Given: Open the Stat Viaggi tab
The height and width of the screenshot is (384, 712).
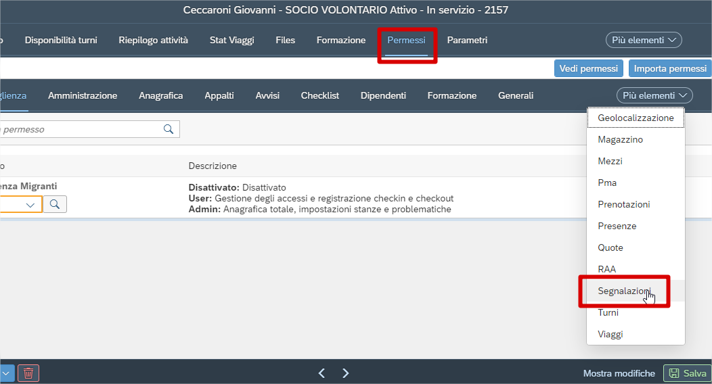Looking at the screenshot, I should tap(231, 40).
